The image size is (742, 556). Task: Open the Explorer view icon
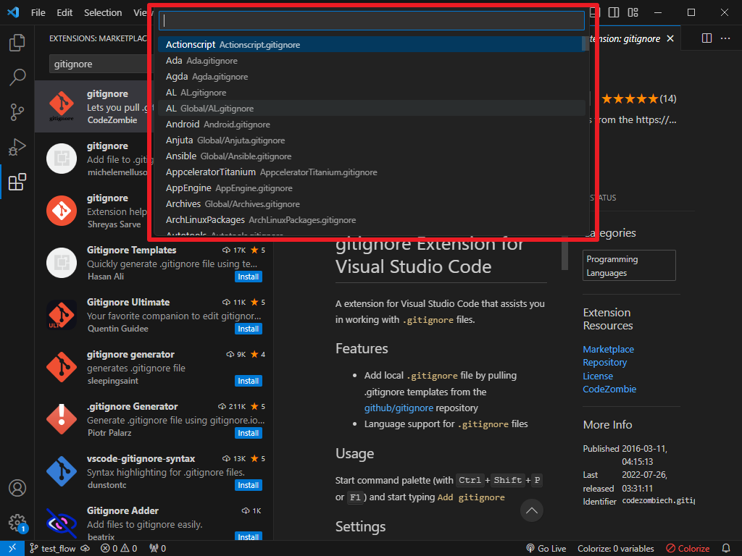pos(17,43)
